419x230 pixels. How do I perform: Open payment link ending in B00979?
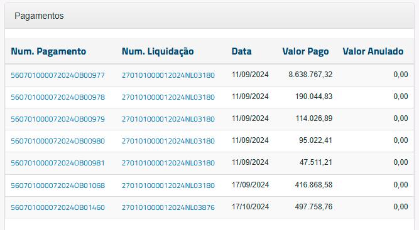click(58, 119)
